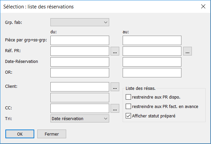The height and width of the screenshot is (144, 211).
Task: Open the Client lookup ellipsis button
Action: point(115,87)
